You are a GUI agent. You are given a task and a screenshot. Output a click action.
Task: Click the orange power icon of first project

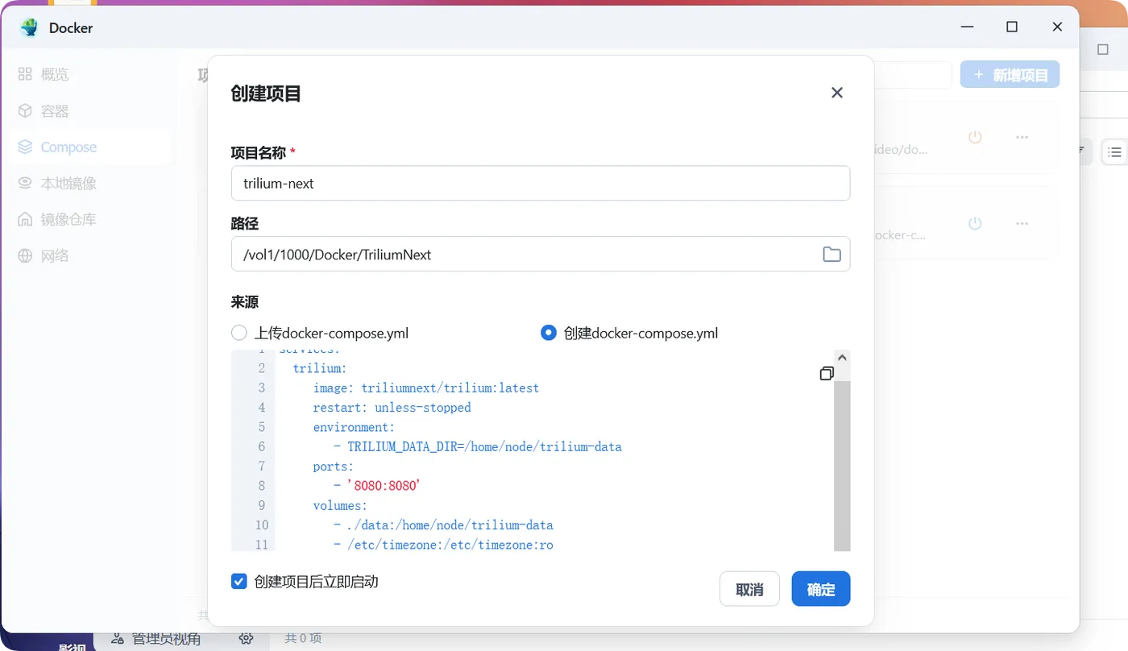(x=975, y=137)
